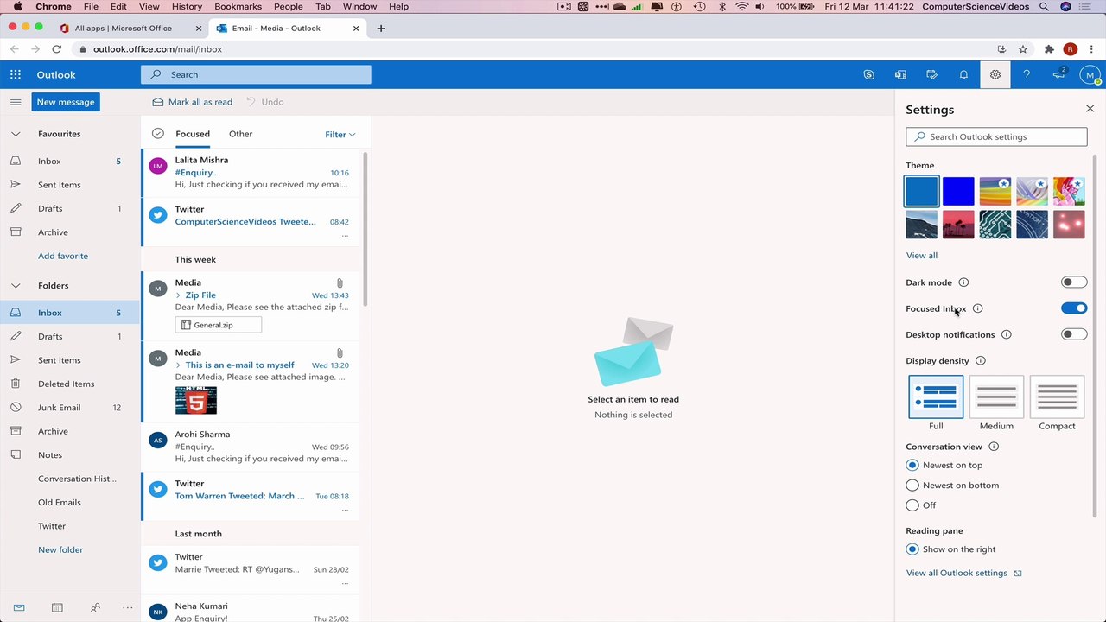Open Chrome History menu

click(187, 6)
